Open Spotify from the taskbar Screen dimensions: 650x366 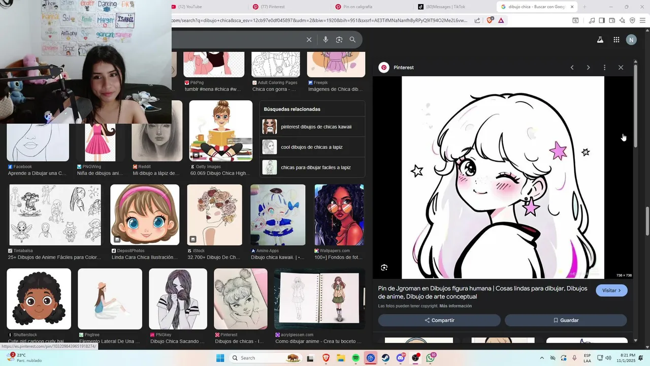tap(355, 358)
